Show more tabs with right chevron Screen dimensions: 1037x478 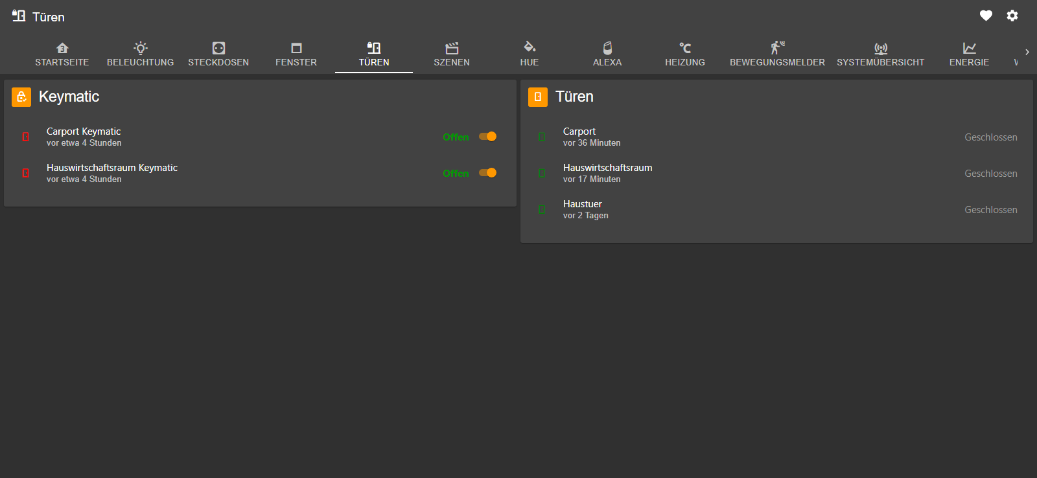(1027, 52)
